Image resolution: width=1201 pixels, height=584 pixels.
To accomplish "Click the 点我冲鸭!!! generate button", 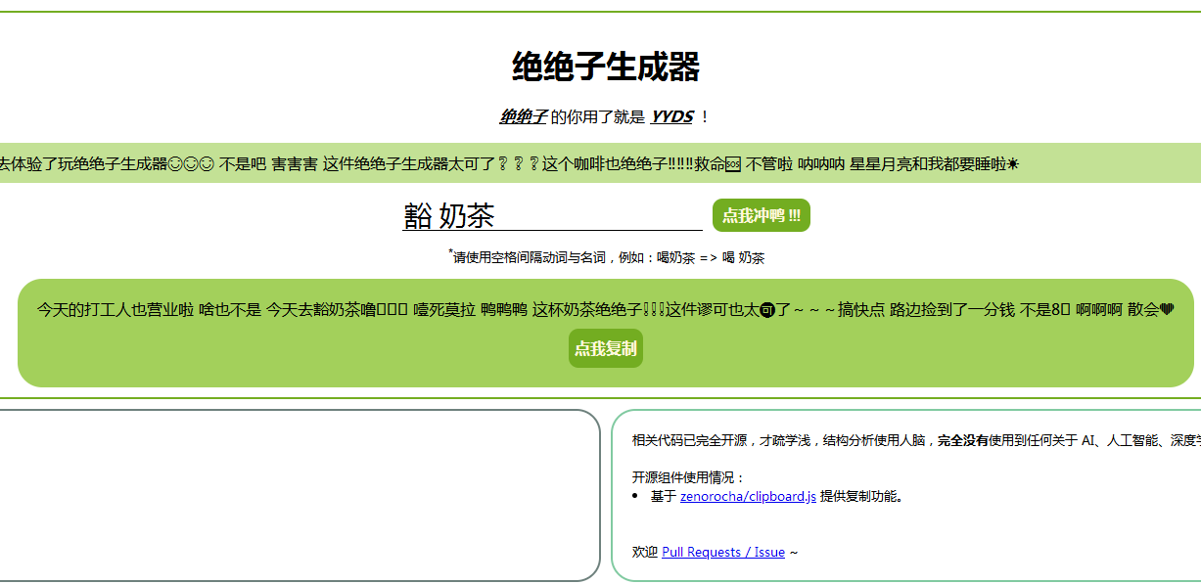I will click(762, 215).
